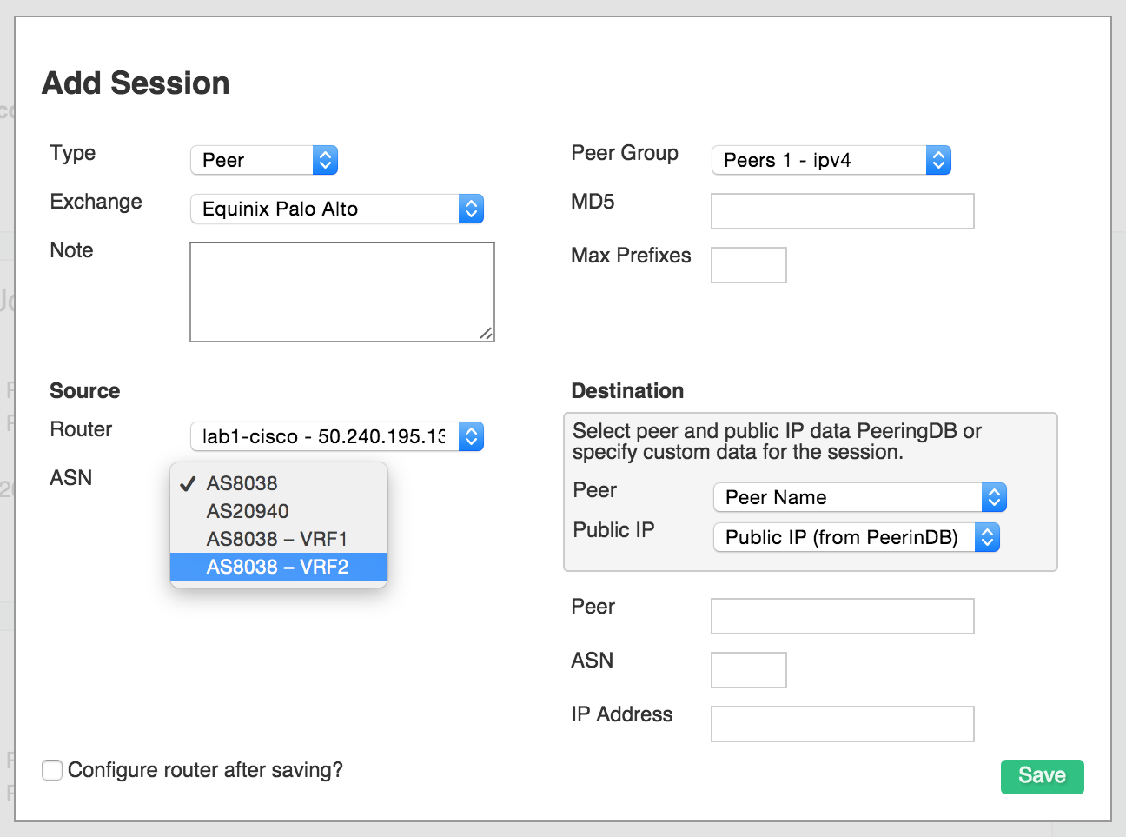The image size is (1126, 837).
Task: Select AS8038 from the ASN list
Action: [242, 483]
